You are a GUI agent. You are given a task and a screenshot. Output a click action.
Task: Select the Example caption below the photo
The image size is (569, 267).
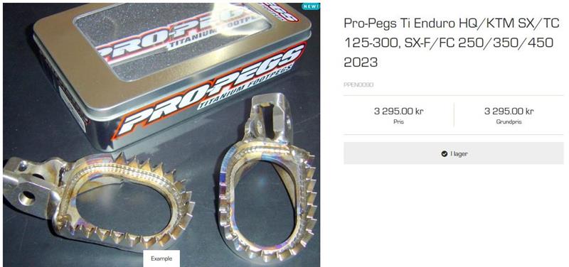pyautogui.click(x=161, y=258)
